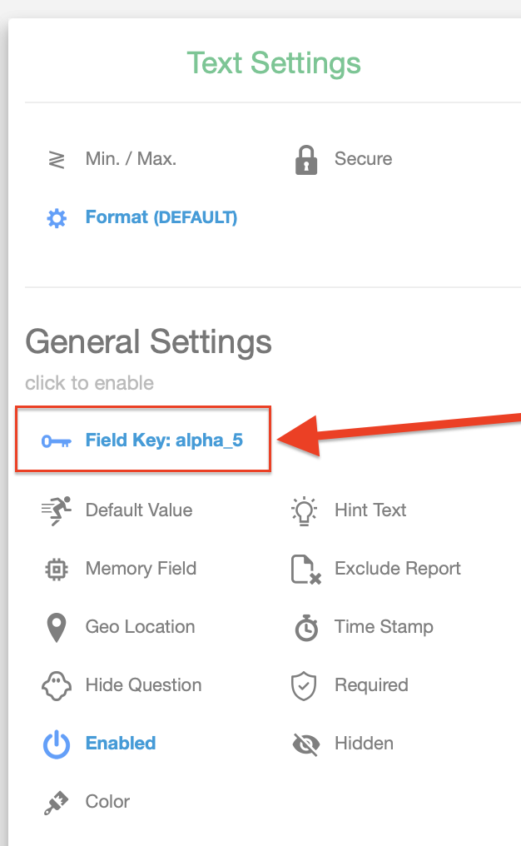Click the Hint Text lightbulb icon
521x846 pixels.
pos(306,510)
